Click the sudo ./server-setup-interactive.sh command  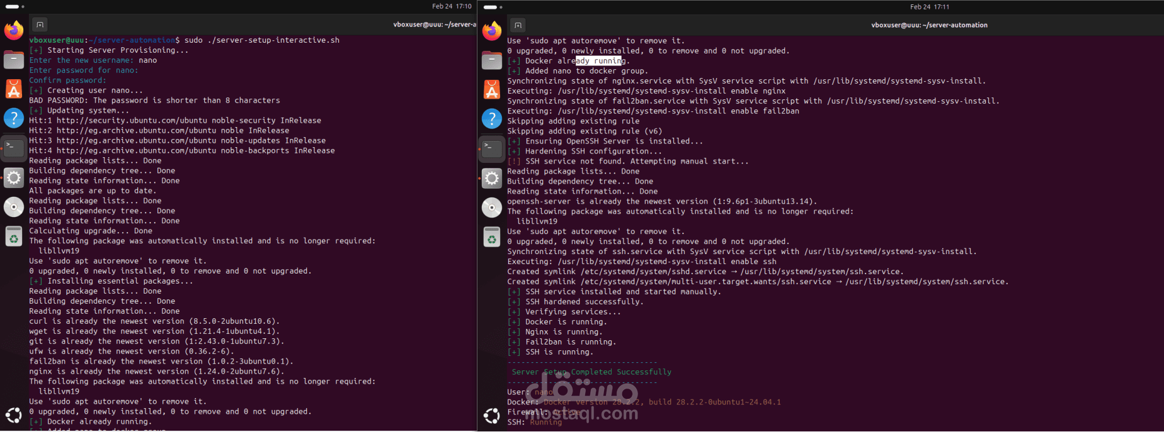[262, 40]
